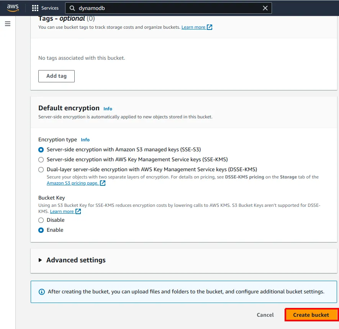This screenshot has width=339, height=329.
Task: Click the 'Bucket Key' label
Action: (51, 198)
